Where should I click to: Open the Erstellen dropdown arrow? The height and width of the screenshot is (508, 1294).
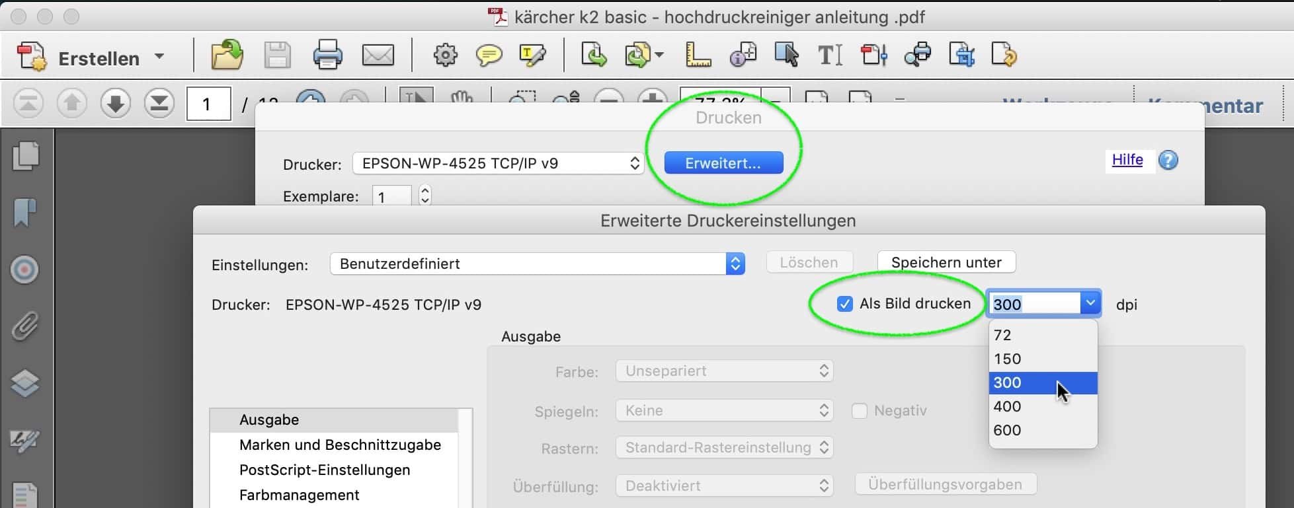159,57
